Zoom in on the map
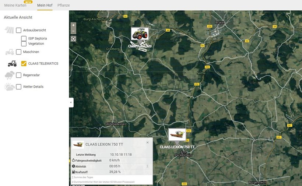Screen dimensions: 302x186 [x=74, y=25]
